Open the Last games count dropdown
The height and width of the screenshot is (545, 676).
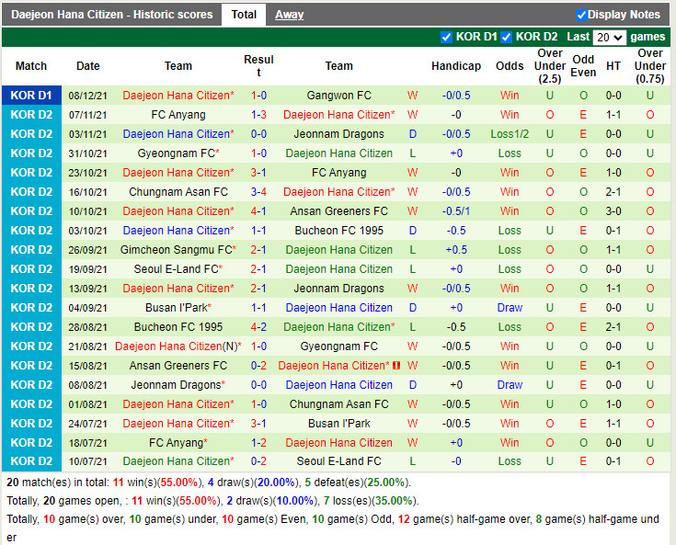pyautogui.click(x=610, y=38)
